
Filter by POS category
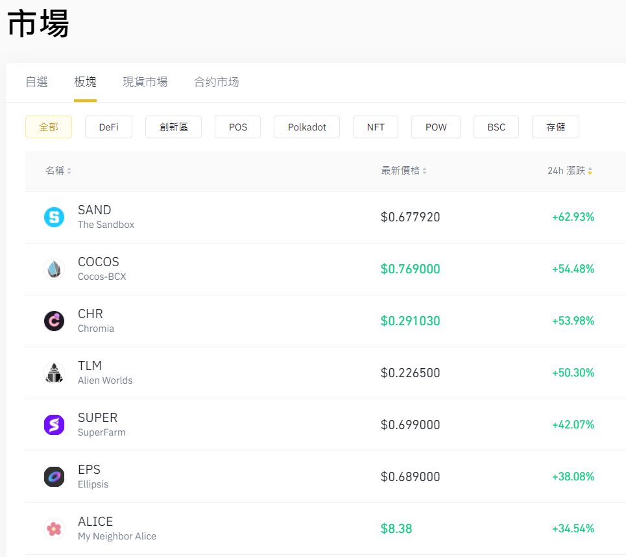click(237, 127)
